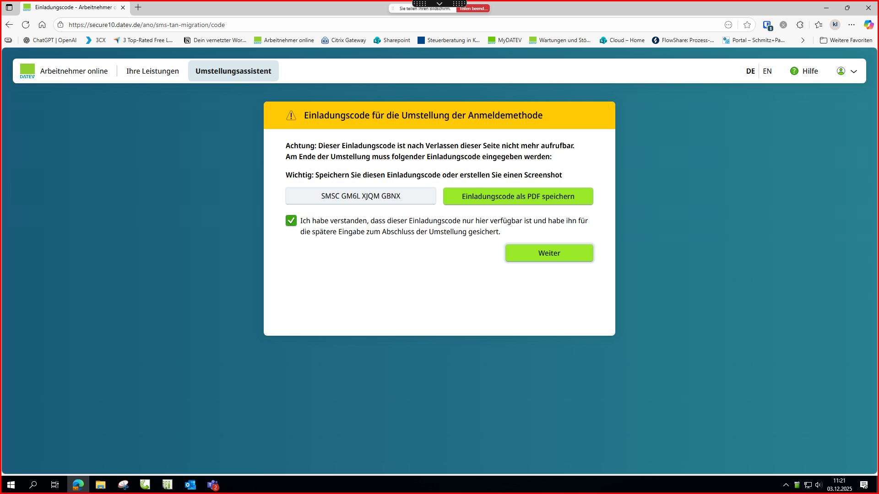The height and width of the screenshot is (494, 879).
Task: Open the Copilot icon in the toolbar
Action: [868, 25]
